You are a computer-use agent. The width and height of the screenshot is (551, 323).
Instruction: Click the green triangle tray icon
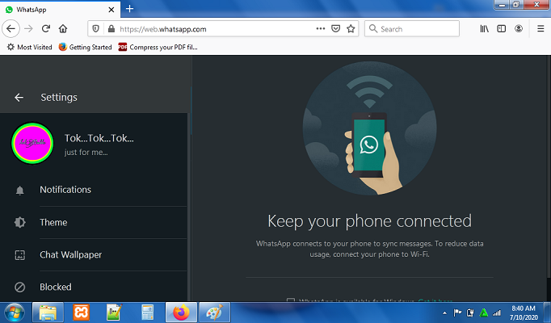click(483, 313)
